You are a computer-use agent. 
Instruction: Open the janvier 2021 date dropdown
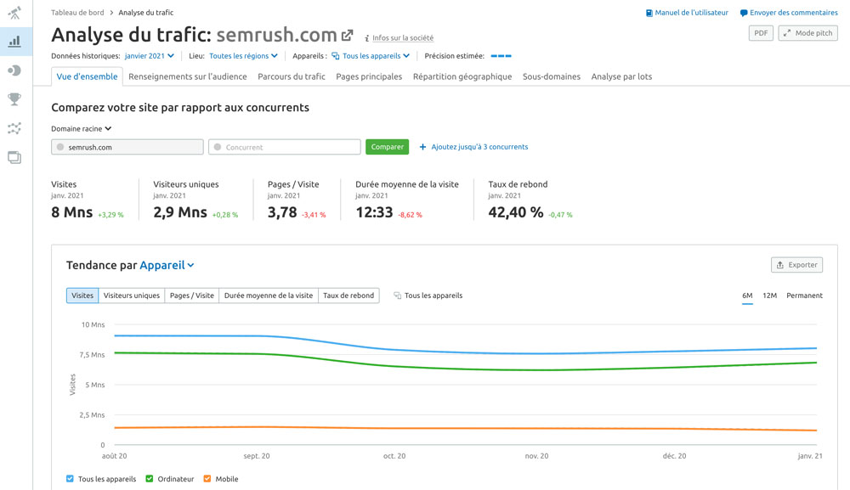point(150,56)
